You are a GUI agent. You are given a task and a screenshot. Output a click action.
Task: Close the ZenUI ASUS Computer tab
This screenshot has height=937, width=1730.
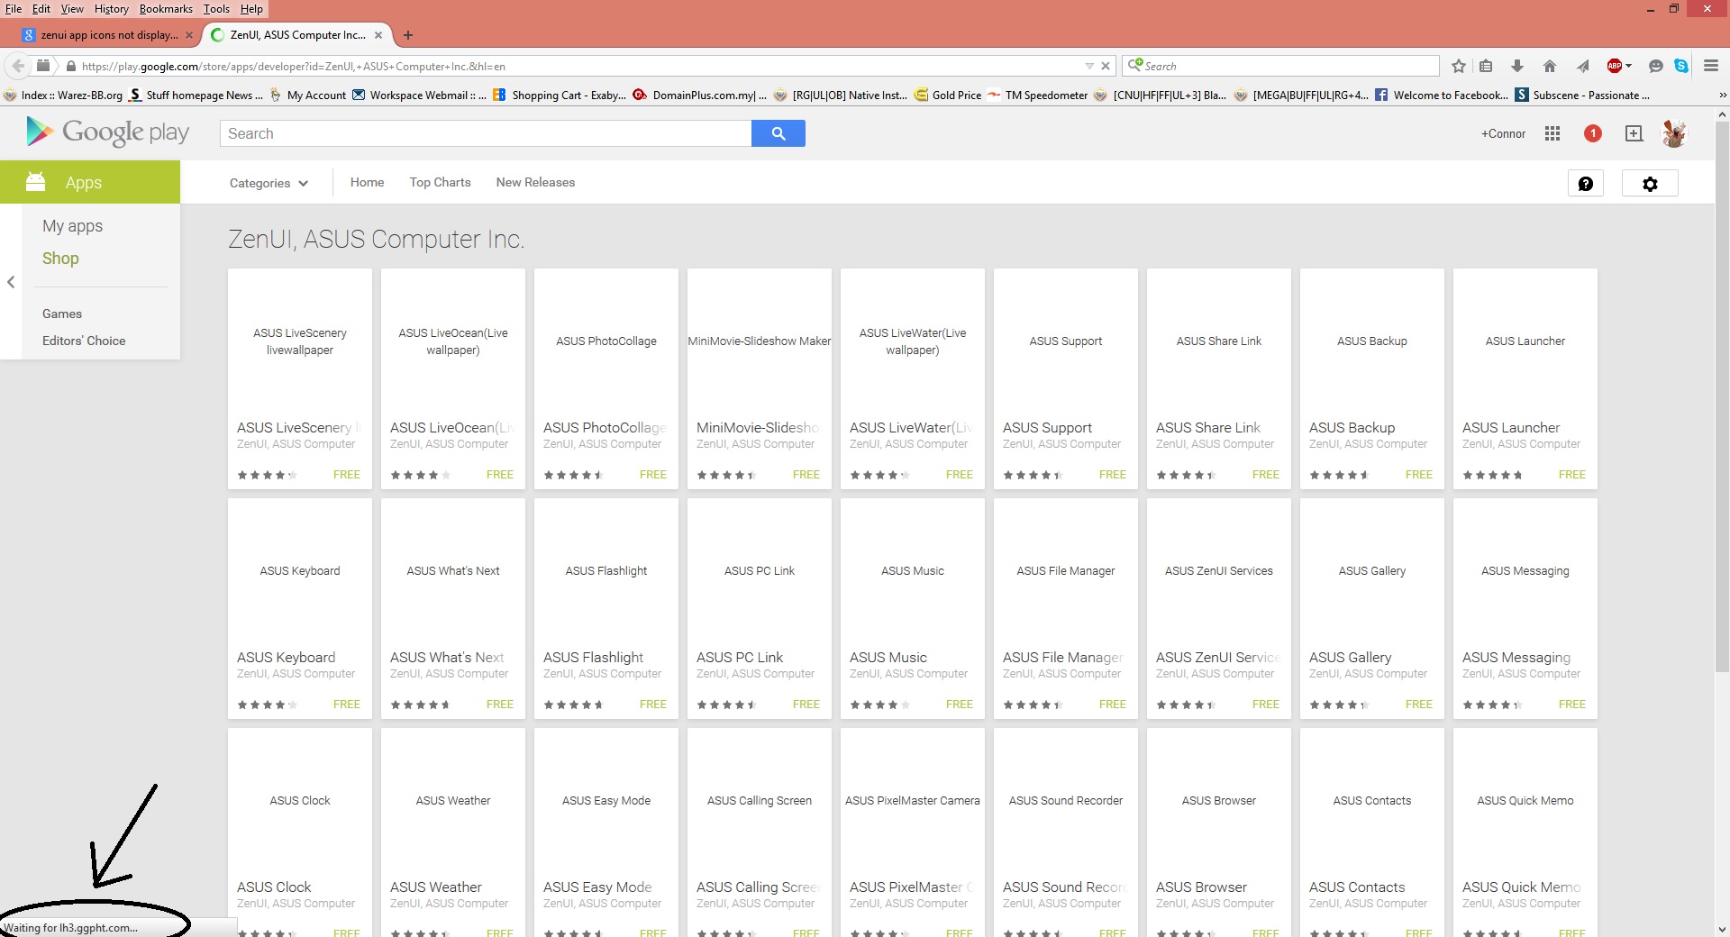pyautogui.click(x=378, y=35)
